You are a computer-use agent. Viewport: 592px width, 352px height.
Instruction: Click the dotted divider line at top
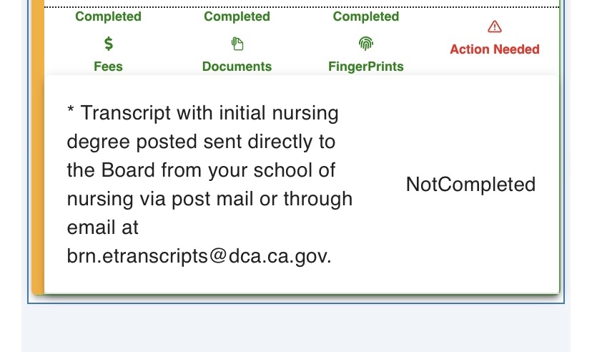(x=302, y=7)
